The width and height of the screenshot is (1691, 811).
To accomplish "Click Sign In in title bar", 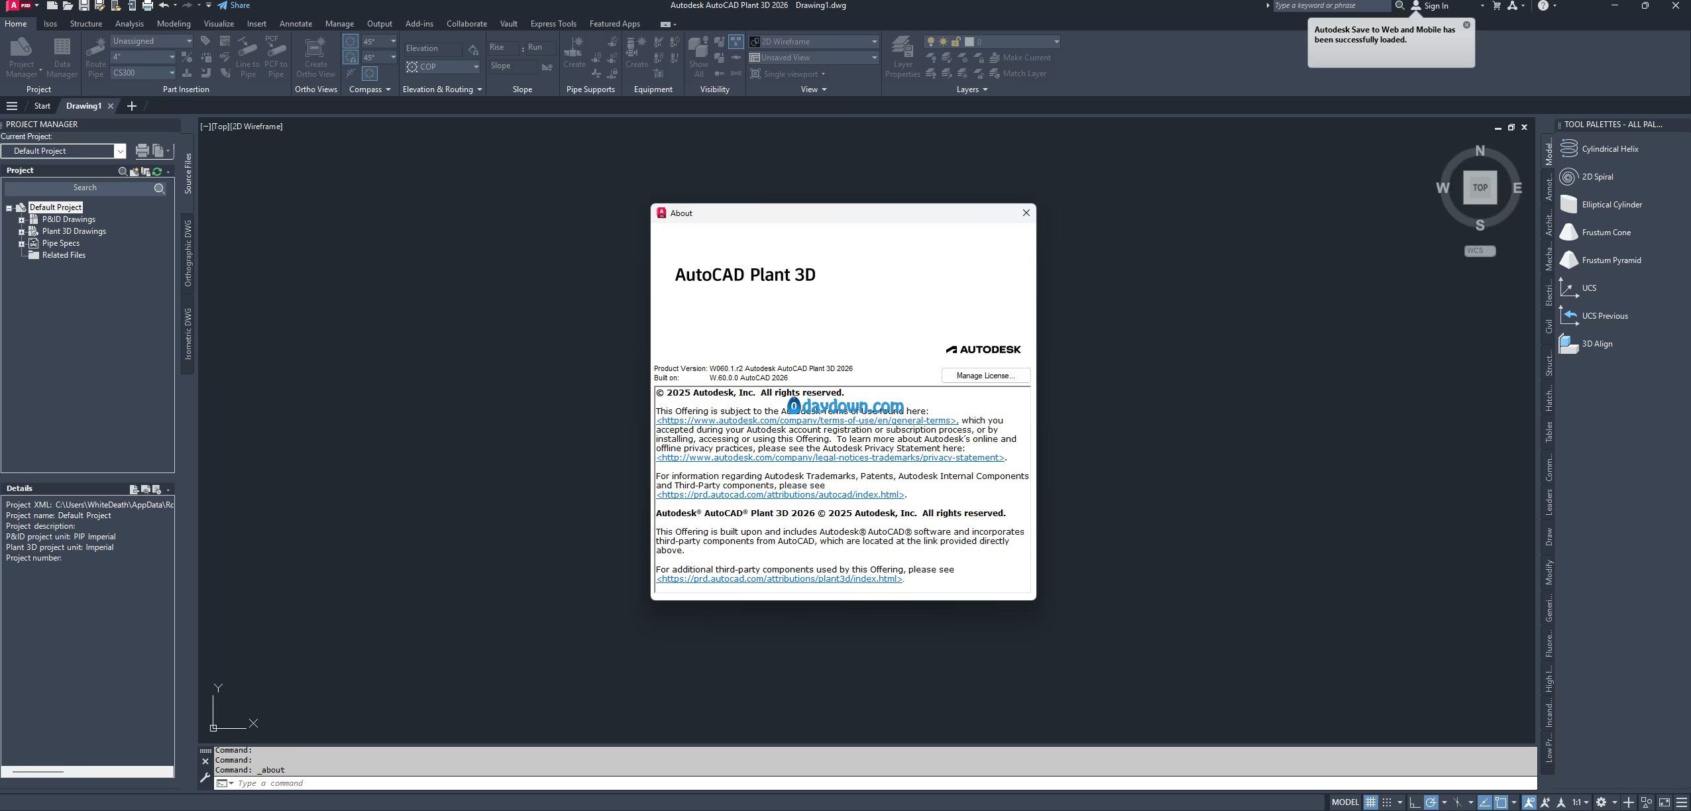I will pos(1429,5).
